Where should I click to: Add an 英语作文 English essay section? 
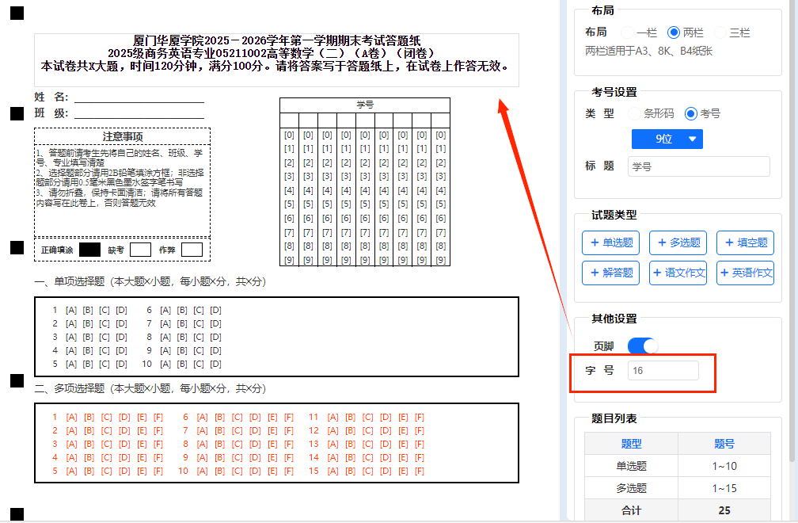click(745, 273)
